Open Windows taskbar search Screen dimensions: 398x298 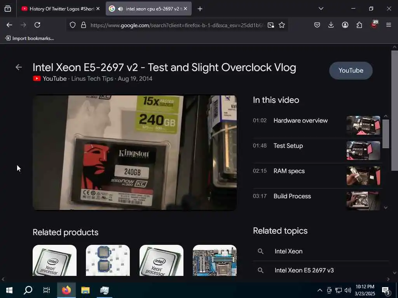[x=28, y=290]
